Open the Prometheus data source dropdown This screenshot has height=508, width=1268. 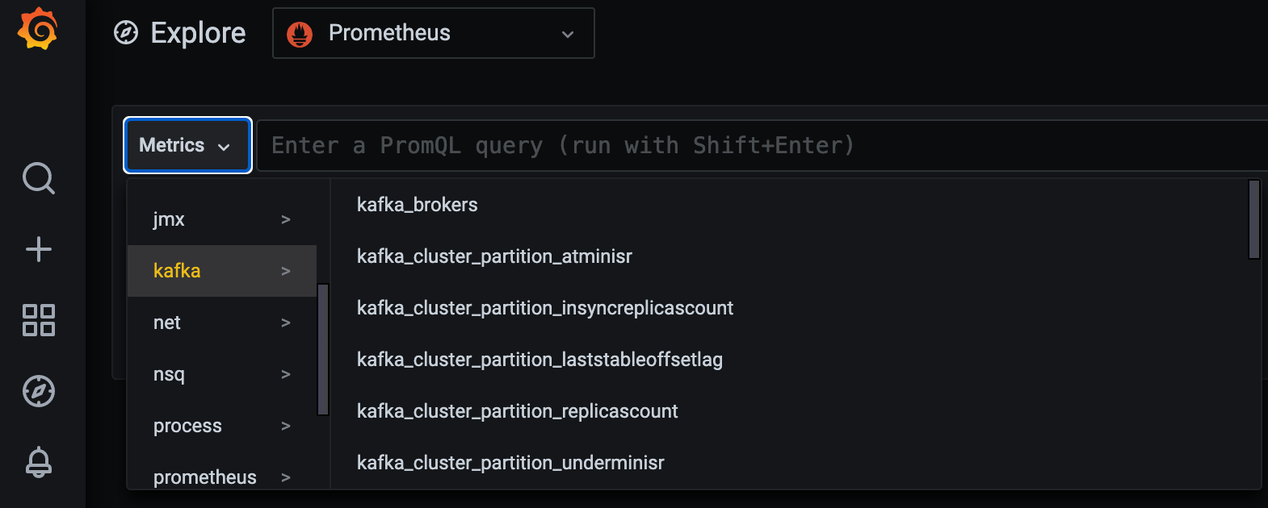pos(434,33)
